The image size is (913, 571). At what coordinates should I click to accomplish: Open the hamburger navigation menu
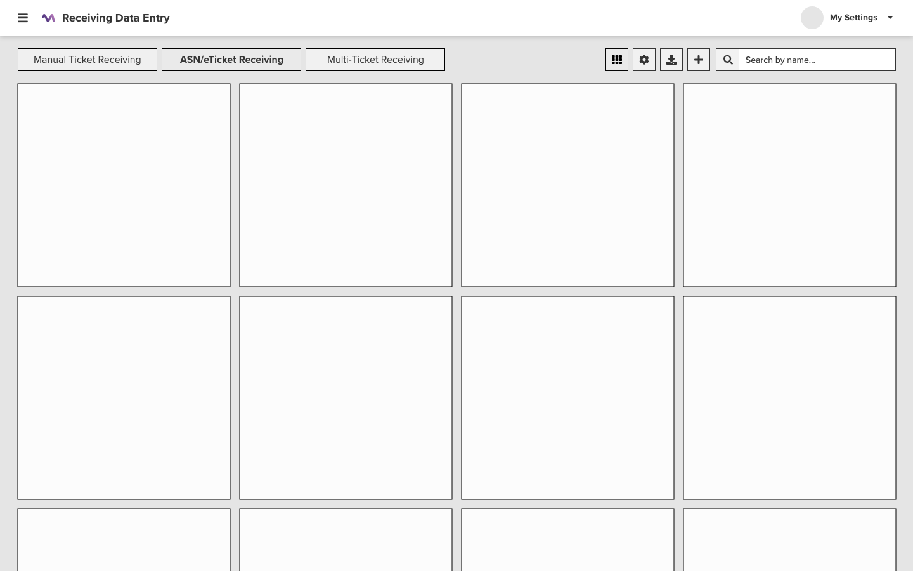pos(23,18)
